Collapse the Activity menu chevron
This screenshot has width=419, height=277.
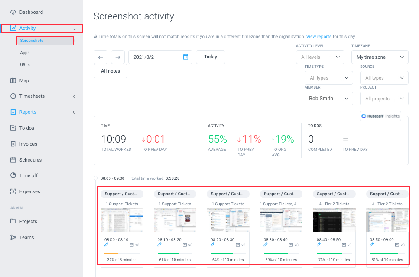[x=75, y=29]
